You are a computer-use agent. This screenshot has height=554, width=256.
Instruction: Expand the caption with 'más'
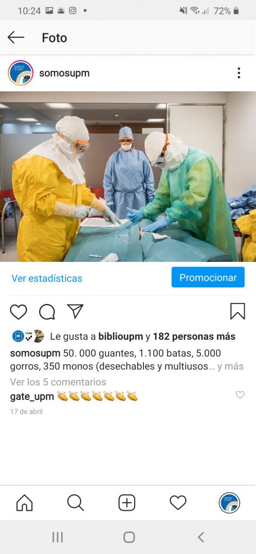tap(234, 366)
